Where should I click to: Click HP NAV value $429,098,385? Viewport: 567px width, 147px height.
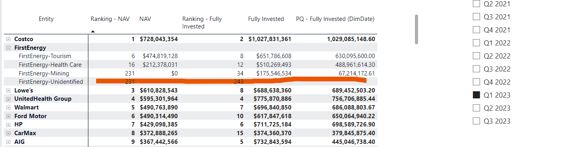click(x=159, y=124)
